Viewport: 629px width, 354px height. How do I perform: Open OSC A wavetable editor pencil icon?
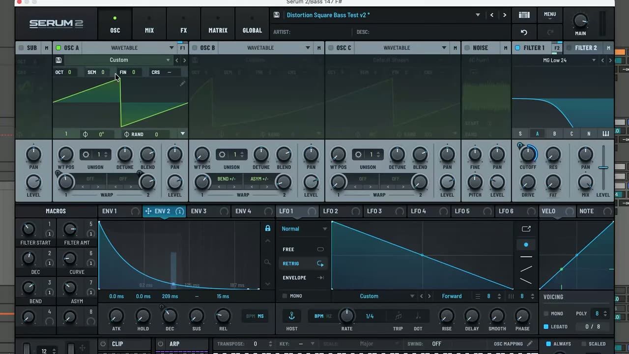coord(182,84)
